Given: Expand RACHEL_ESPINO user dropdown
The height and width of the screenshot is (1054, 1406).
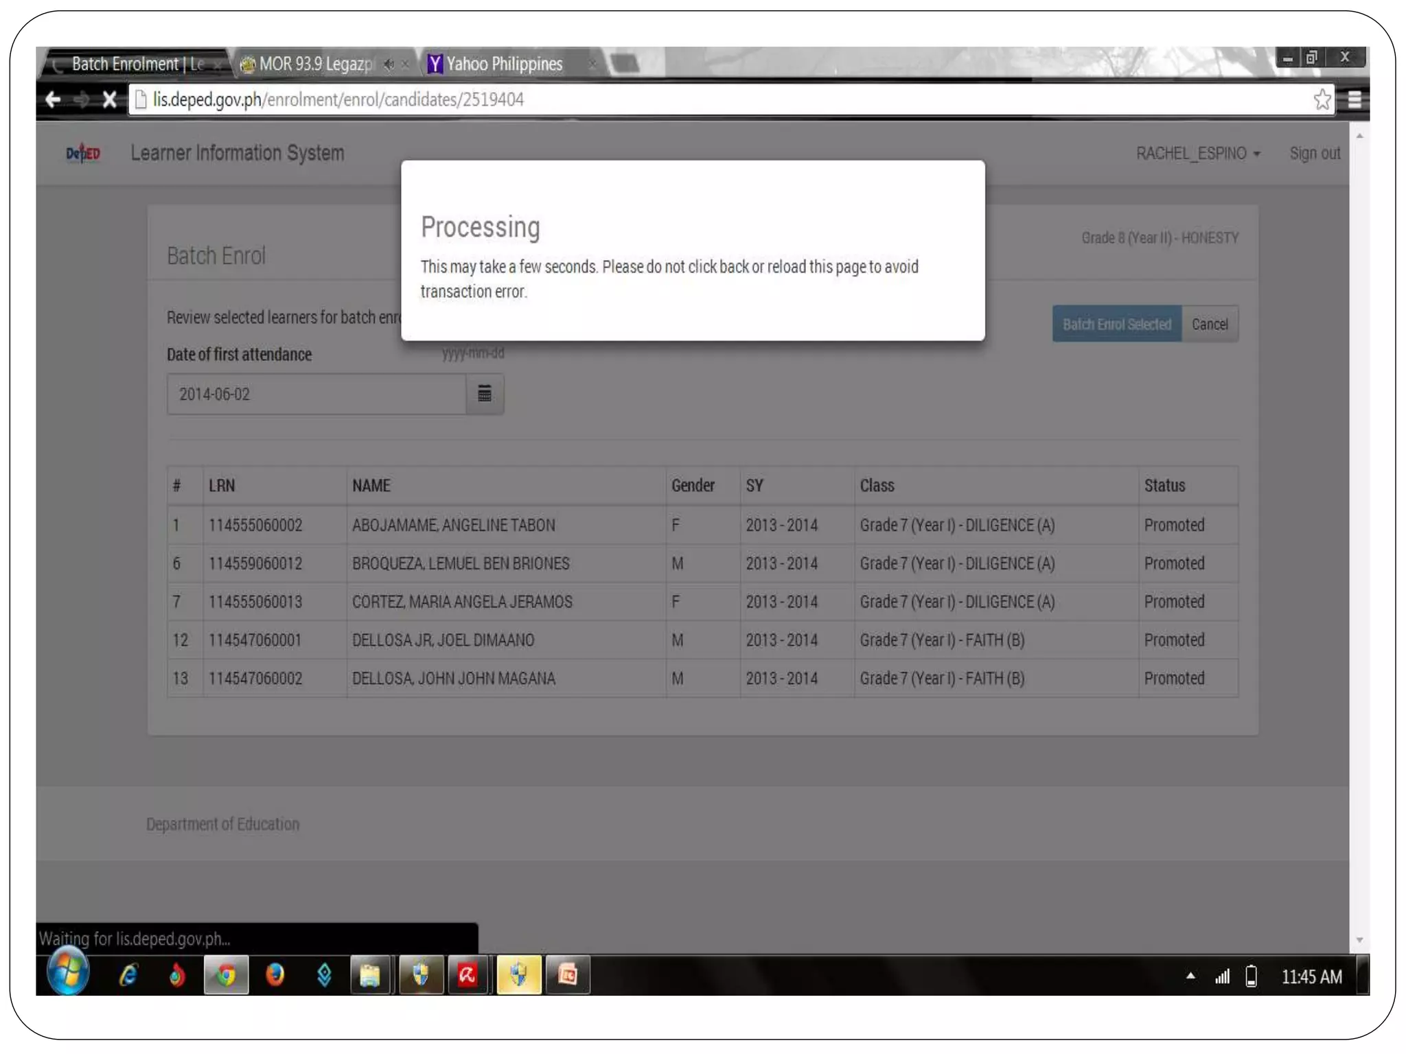Looking at the screenshot, I should point(1198,154).
